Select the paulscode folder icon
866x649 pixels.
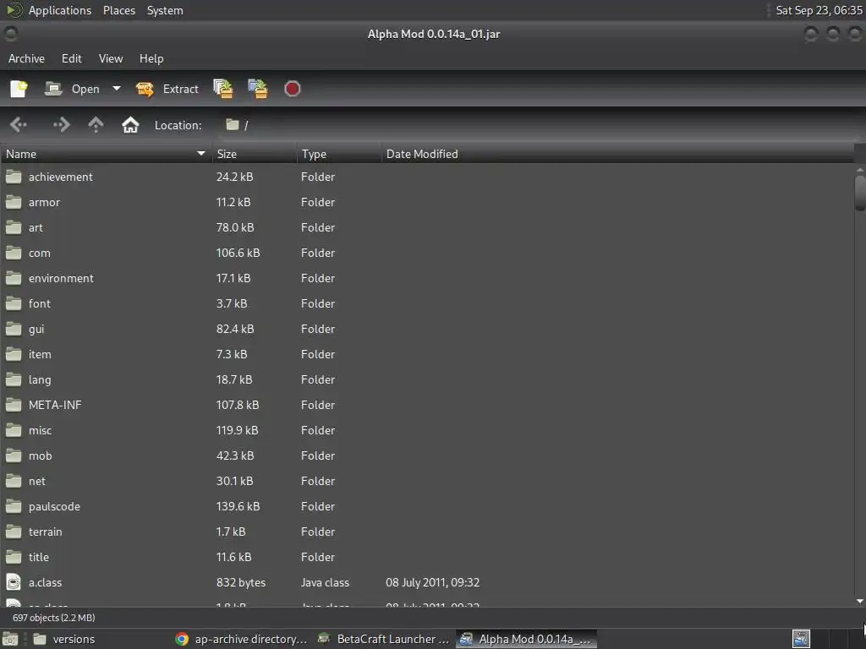(x=14, y=507)
